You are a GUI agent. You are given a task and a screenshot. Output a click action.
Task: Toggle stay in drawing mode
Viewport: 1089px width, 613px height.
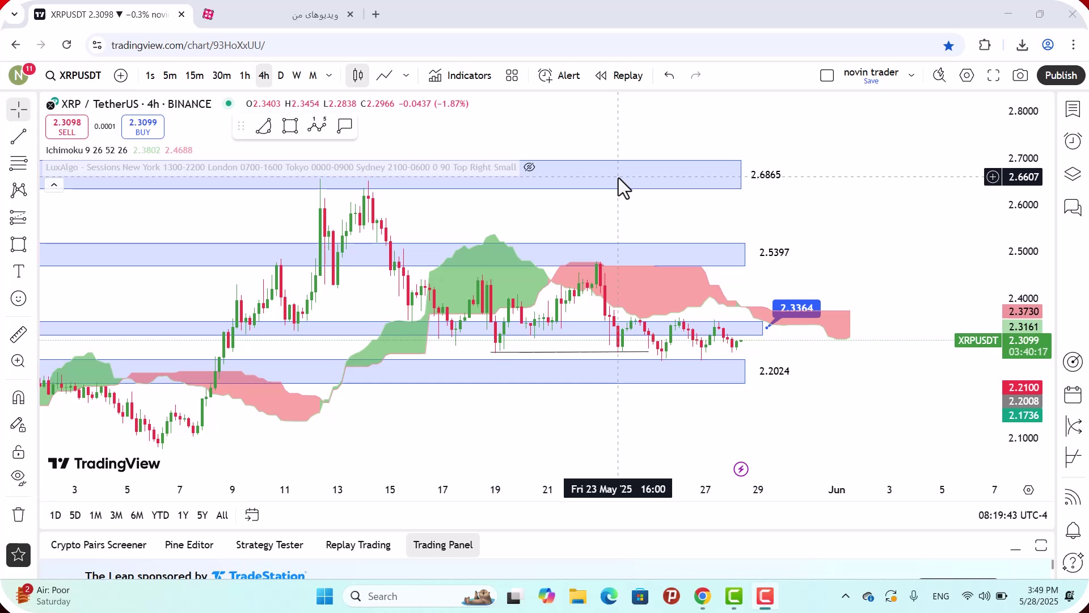[18, 425]
